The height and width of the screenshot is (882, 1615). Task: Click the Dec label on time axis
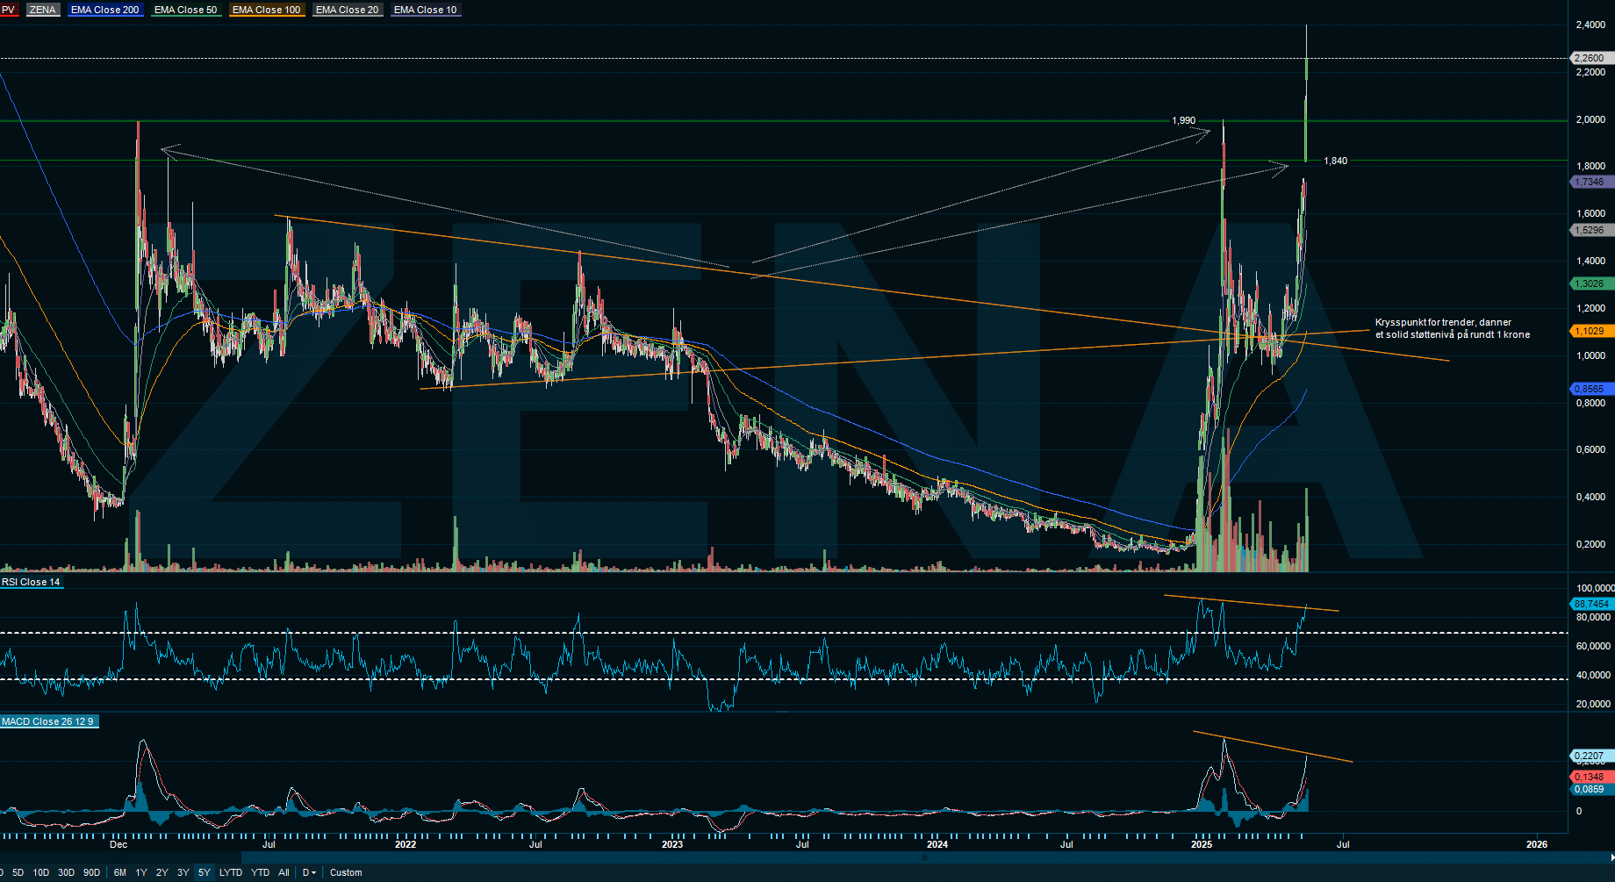point(118,844)
